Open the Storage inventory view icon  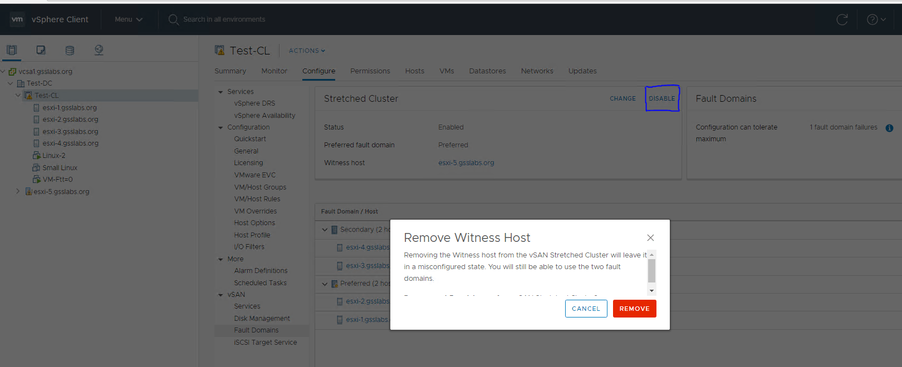pos(70,50)
